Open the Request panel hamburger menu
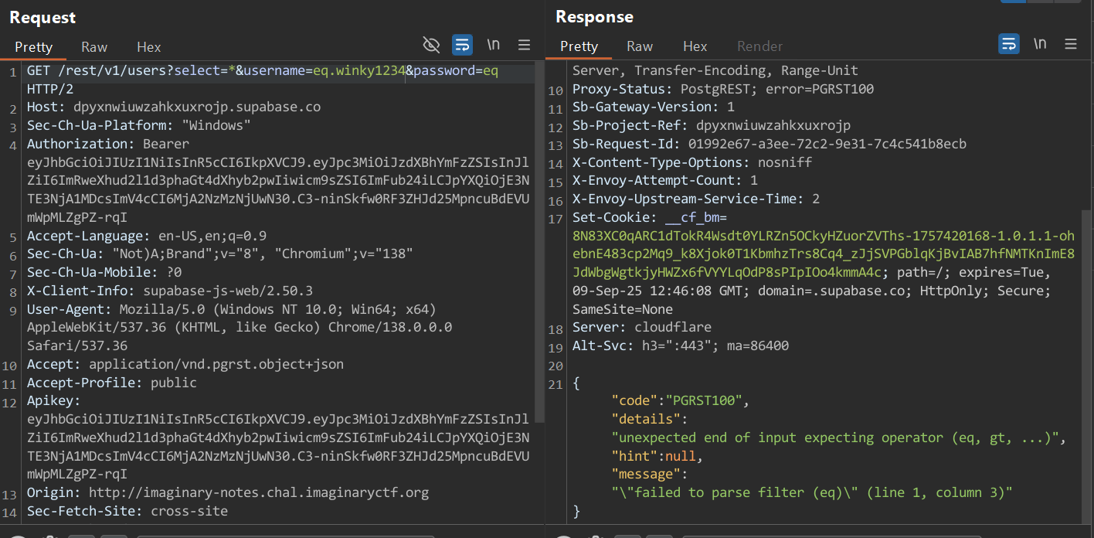Screen dimensions: 1094x538 (524, 44)
